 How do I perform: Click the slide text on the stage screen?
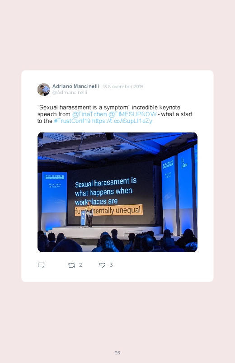tap(108, 196)
